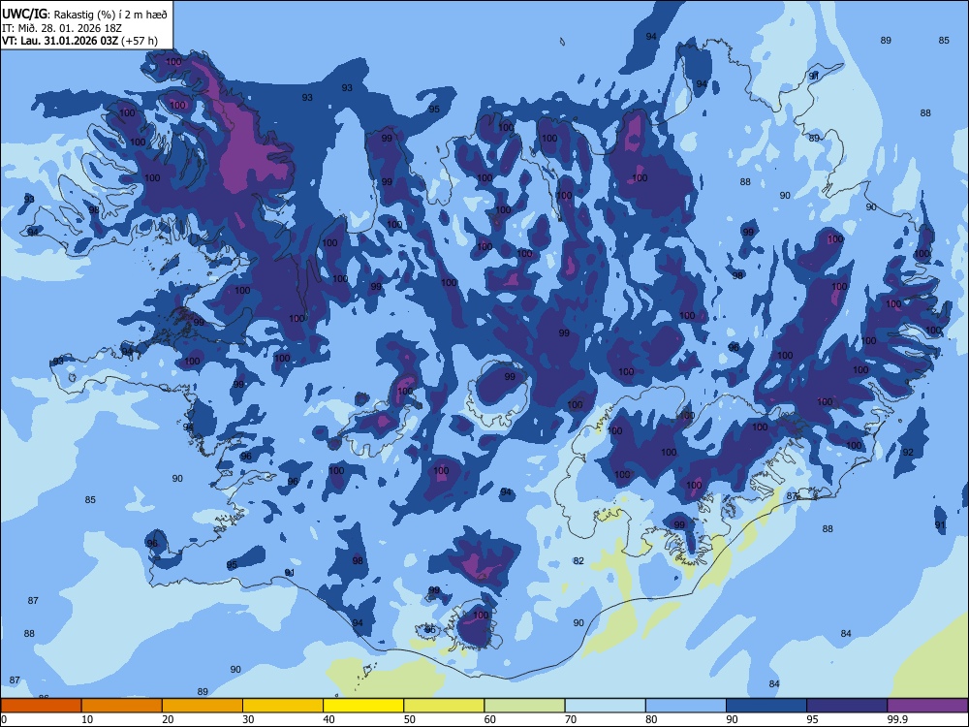
Task: Click the valid time 'VT: Lau. 31.01.2026 03Z'
Action: pyautogui.click(x=60, y=42)
